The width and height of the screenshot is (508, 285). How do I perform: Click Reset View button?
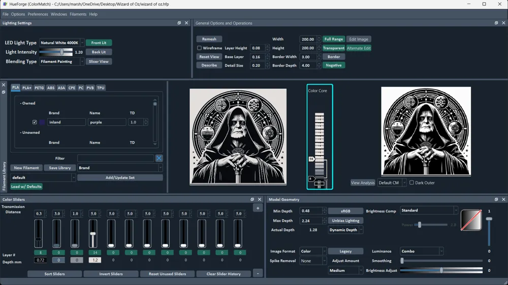click(x=209, y=57)
